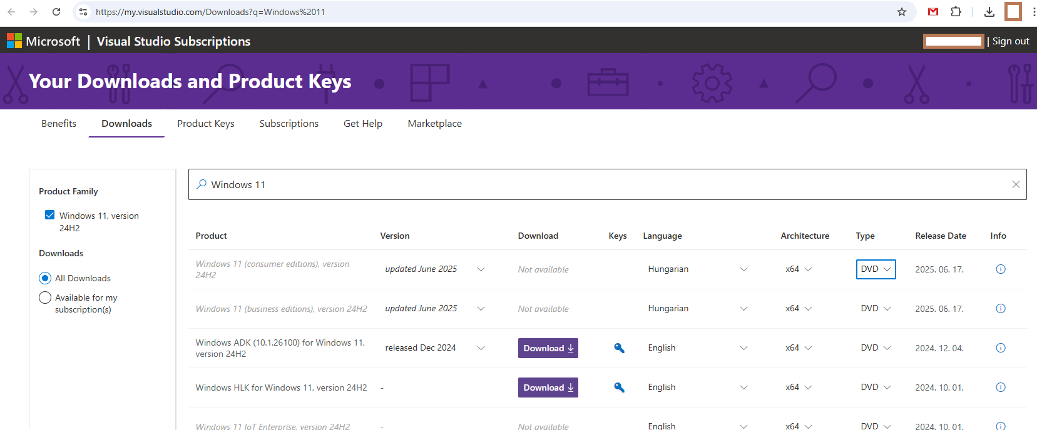Select All Downloads radio button
This screenshot has height=430, width=1037.
coord(45,278)
